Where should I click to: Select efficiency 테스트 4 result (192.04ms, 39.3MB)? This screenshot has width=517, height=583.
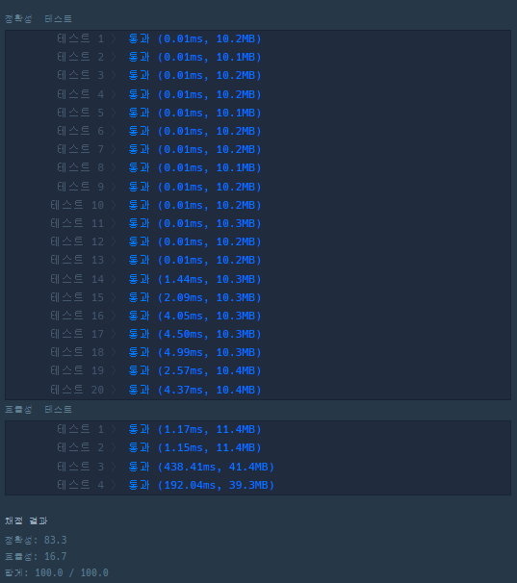click(216, 485)
